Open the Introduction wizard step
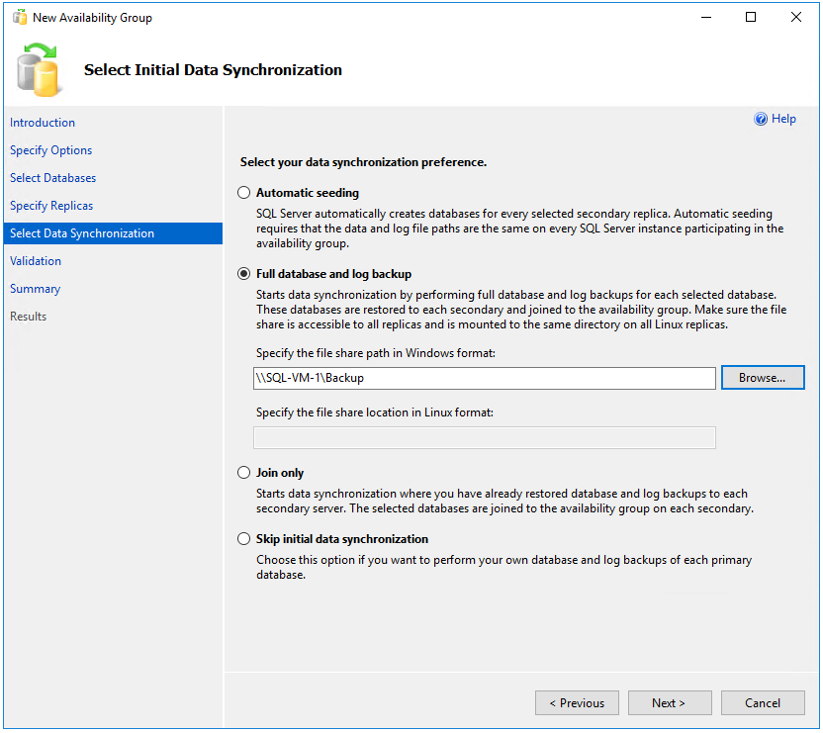Screen dimensions: 823x733 (x=43, y=122)
